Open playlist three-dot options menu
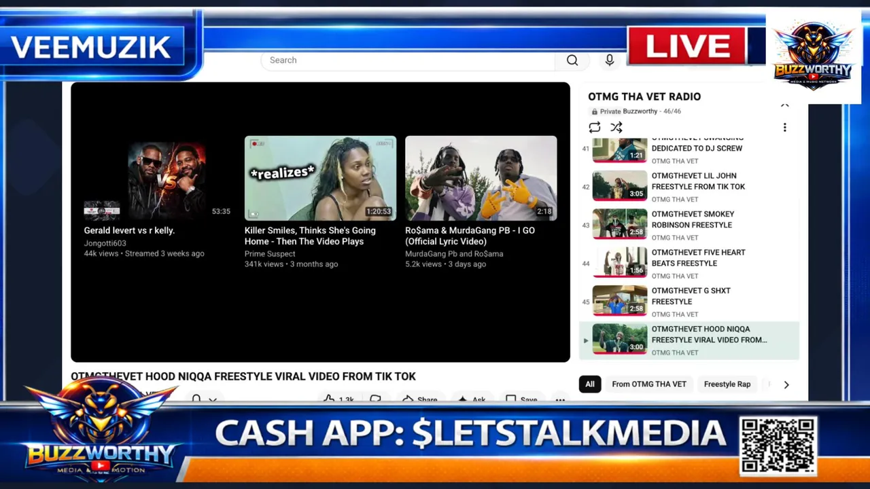The height and width of the screenshot is (489, 870). pyautogui.click(x=785, y=127)
